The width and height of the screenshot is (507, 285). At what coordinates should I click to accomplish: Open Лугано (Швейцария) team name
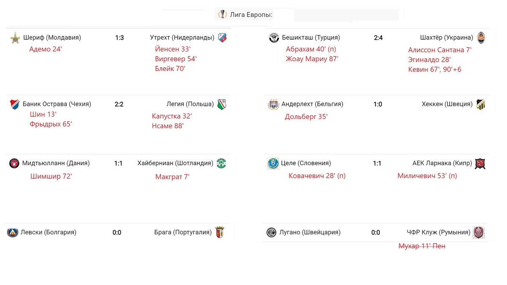pos(310,232)
